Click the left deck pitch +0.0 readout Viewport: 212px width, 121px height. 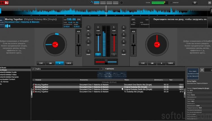78,32
